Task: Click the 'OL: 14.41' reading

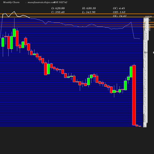Action: point(120,16)
